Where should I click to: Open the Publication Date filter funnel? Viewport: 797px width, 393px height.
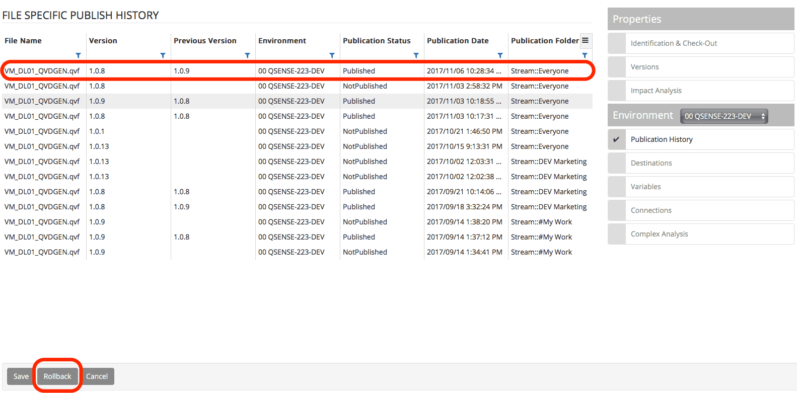500,55
